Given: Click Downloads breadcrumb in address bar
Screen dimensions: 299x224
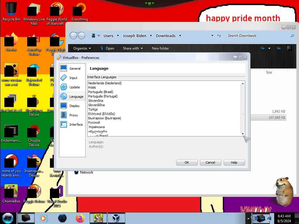Looking at the screenshot, I should click(166, 36).
